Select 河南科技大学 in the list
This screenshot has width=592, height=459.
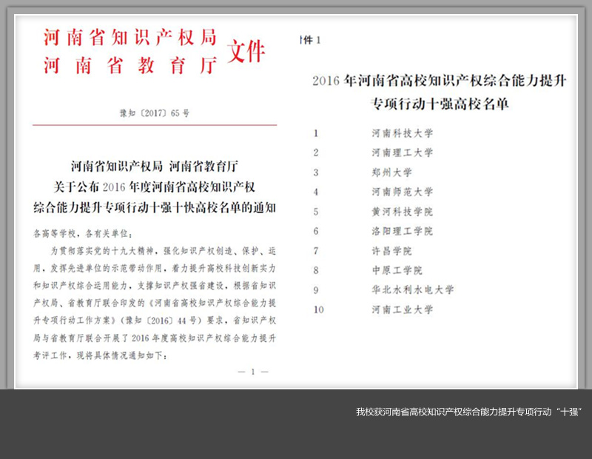[402, 133]
